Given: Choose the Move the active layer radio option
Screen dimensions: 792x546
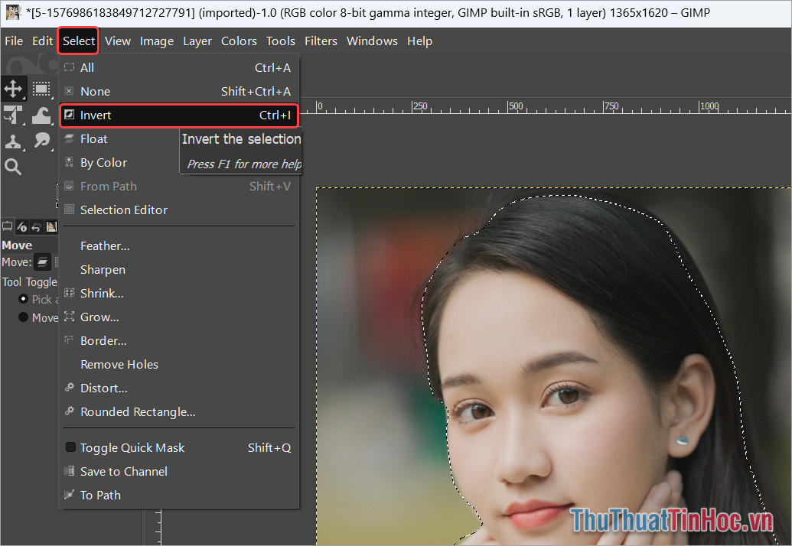Looking at the screenshot, I should point(23,317).
